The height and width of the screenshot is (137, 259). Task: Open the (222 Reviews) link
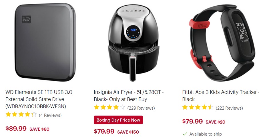[x=229, y=108]
